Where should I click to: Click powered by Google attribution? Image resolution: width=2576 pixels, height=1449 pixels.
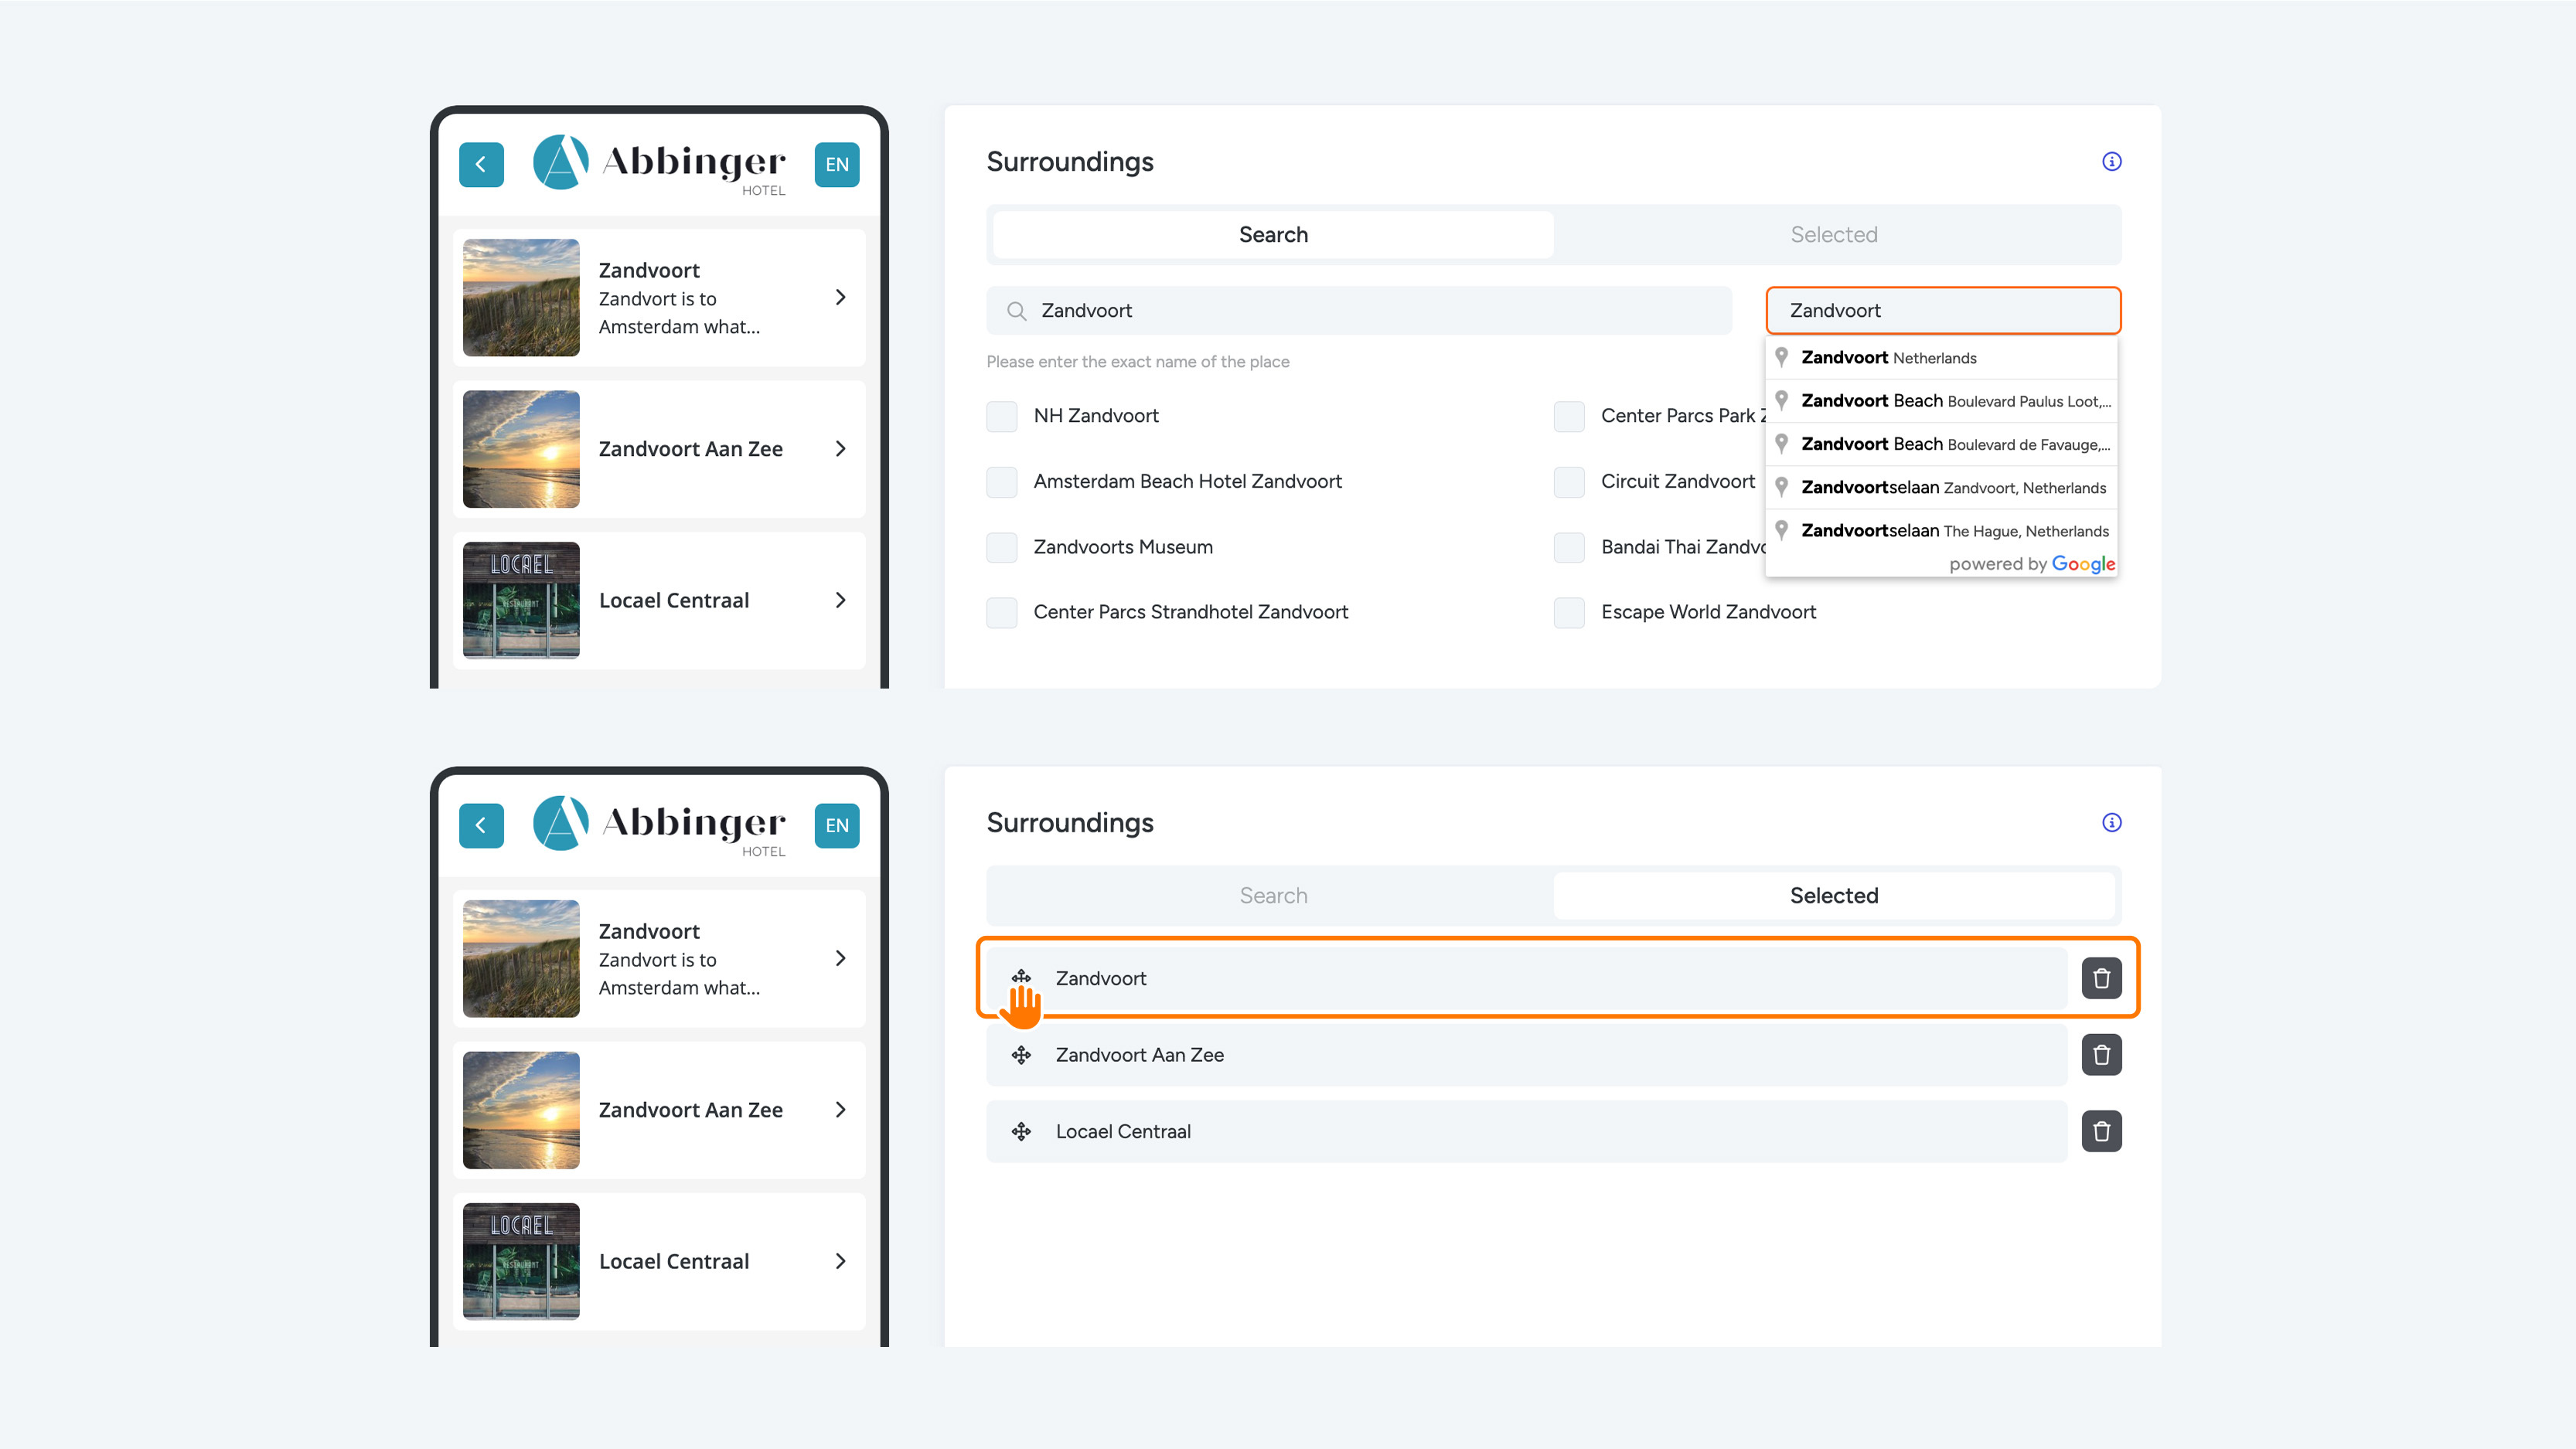(2032, 563)
